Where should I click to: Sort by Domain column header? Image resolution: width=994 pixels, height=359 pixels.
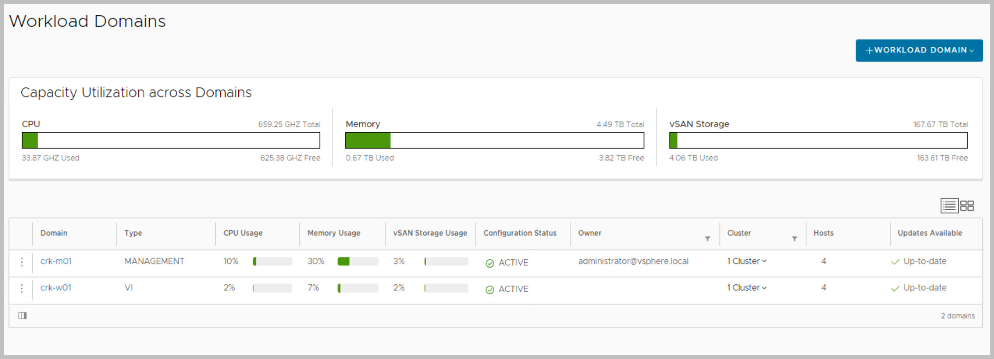54,233
